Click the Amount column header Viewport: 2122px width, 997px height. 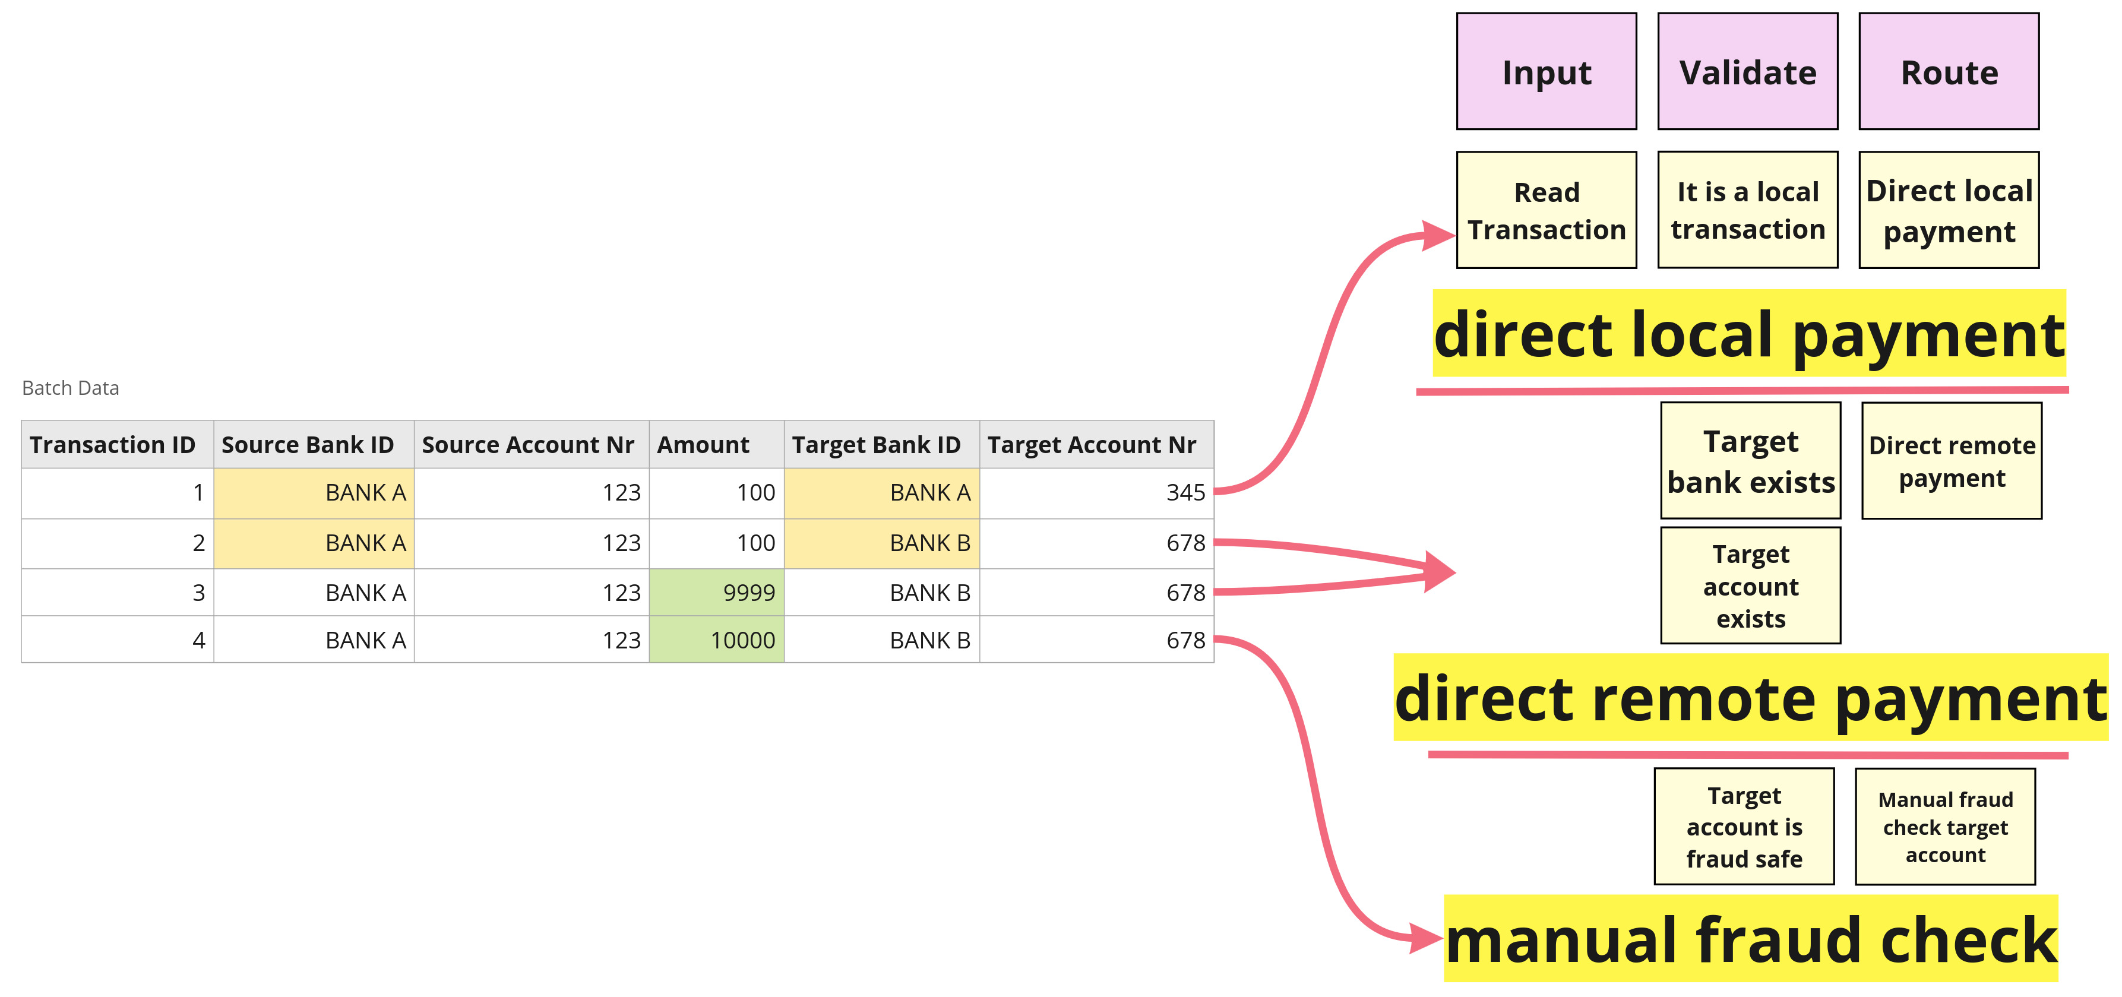[703, 445]
